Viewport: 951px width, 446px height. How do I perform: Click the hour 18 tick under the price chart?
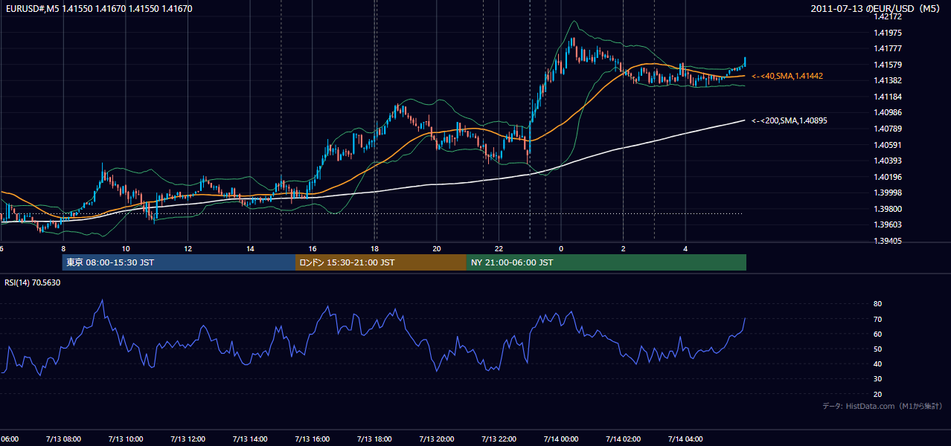coord(375,248)
